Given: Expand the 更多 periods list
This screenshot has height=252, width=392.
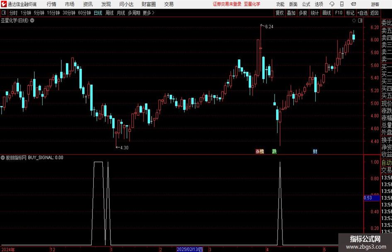Looking at the screenshot, I should click(149, 13).
